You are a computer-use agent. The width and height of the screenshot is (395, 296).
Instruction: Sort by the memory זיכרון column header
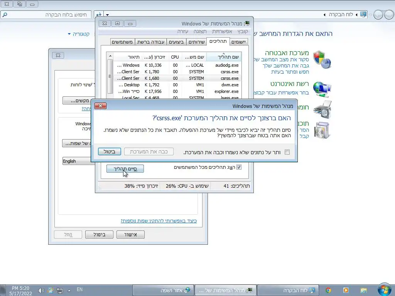pyautogui.click(x=155, y=57)
